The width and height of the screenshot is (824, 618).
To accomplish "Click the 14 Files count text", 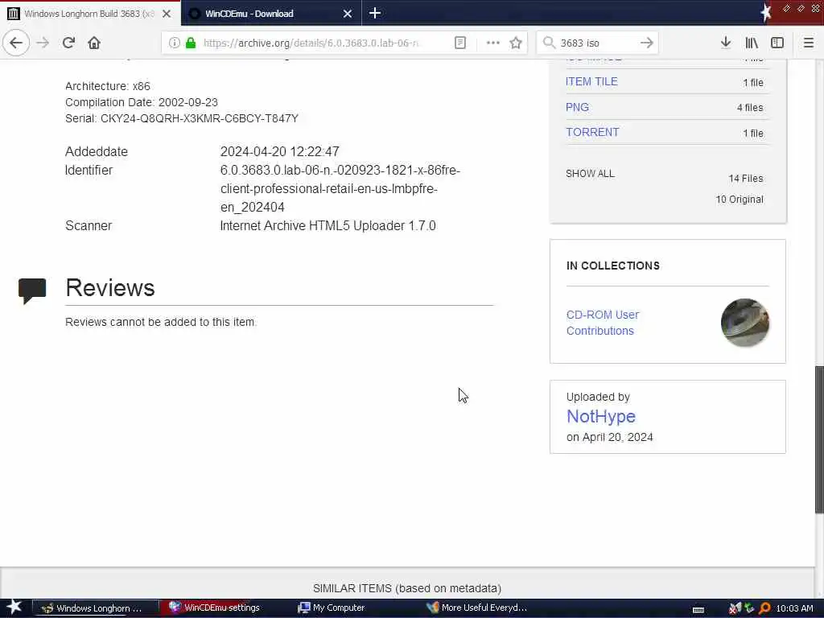I will (745, 179).
